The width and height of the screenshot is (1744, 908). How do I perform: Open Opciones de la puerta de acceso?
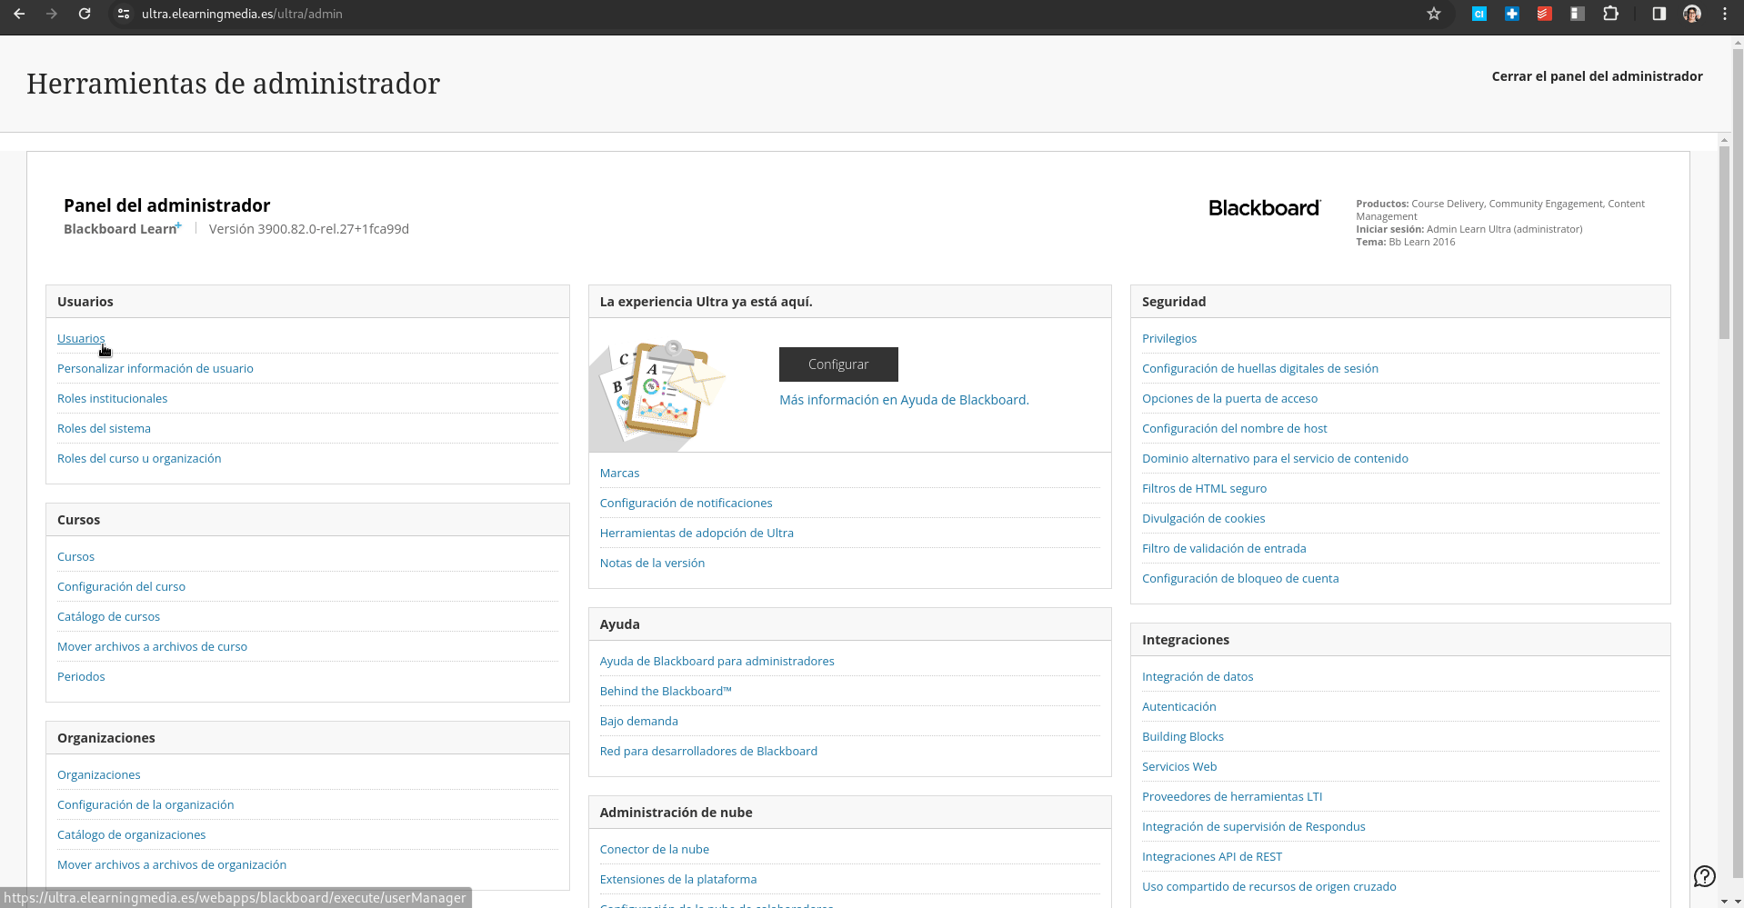[1229, 398]
